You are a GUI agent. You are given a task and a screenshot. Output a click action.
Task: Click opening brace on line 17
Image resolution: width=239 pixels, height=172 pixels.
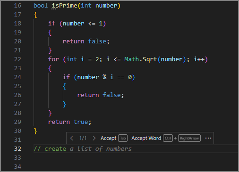(35, 15)
